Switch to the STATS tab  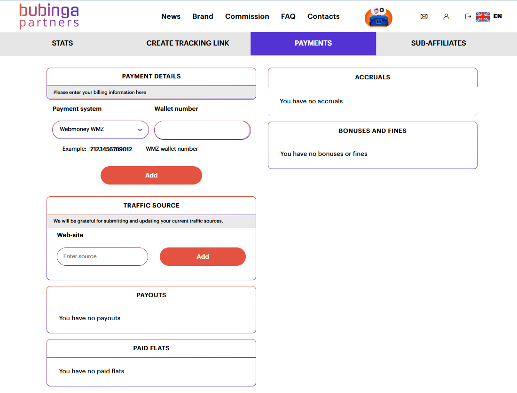point(63,43)
